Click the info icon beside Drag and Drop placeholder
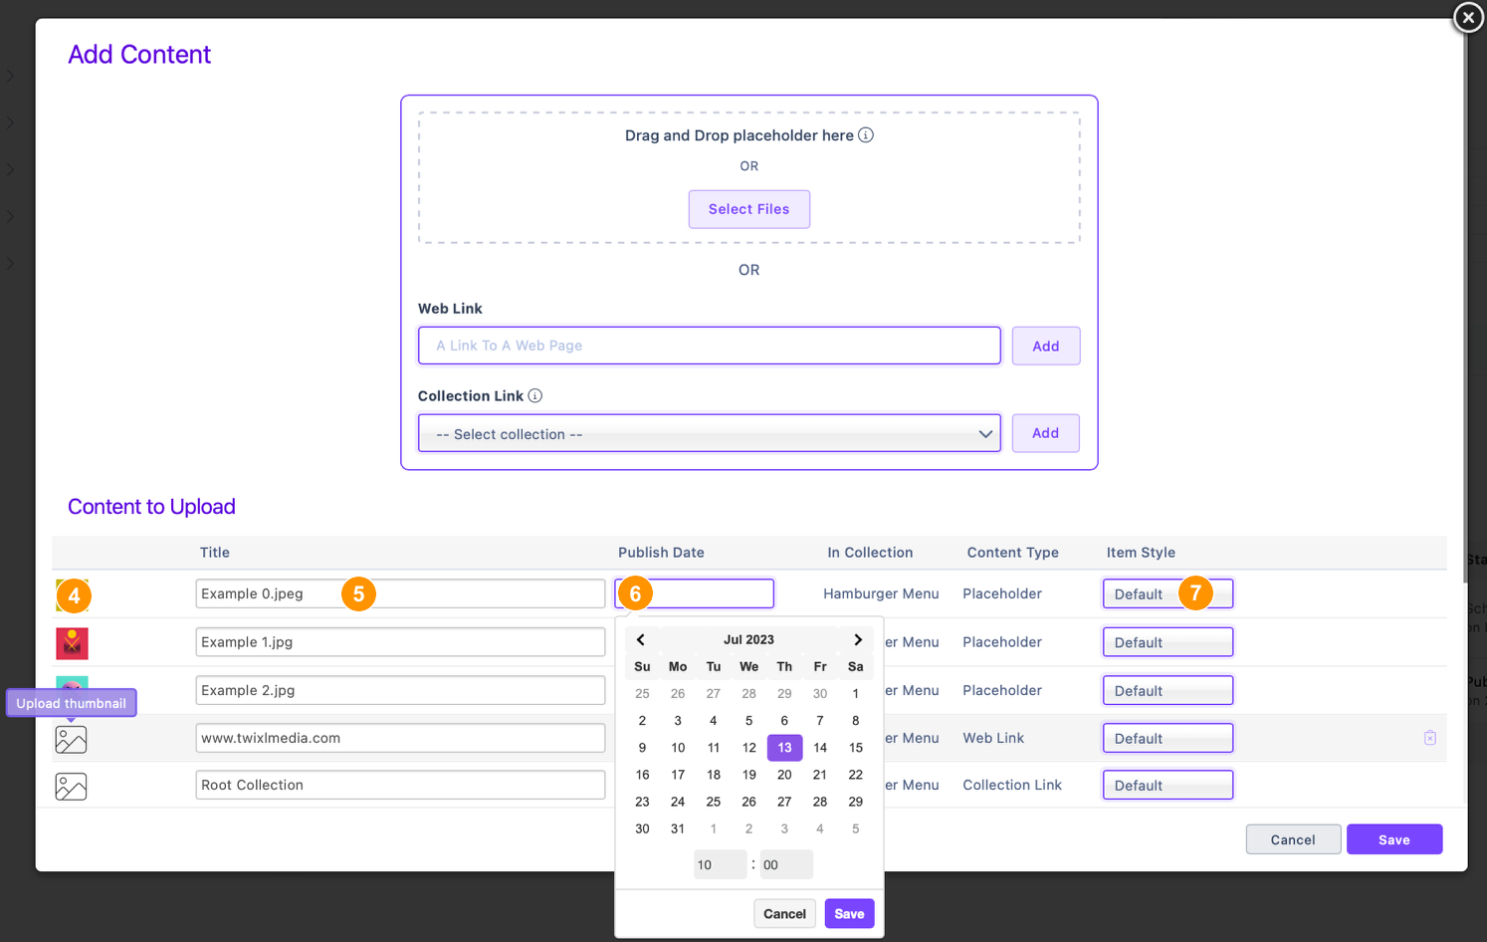 [866, 135]
